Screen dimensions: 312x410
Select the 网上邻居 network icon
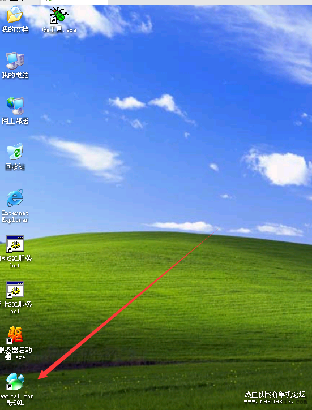pyautogui.click(x=15, y=106)
